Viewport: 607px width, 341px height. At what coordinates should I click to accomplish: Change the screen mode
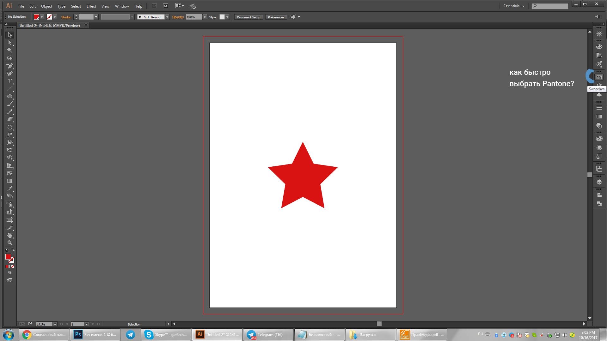[x=10, y=280]
